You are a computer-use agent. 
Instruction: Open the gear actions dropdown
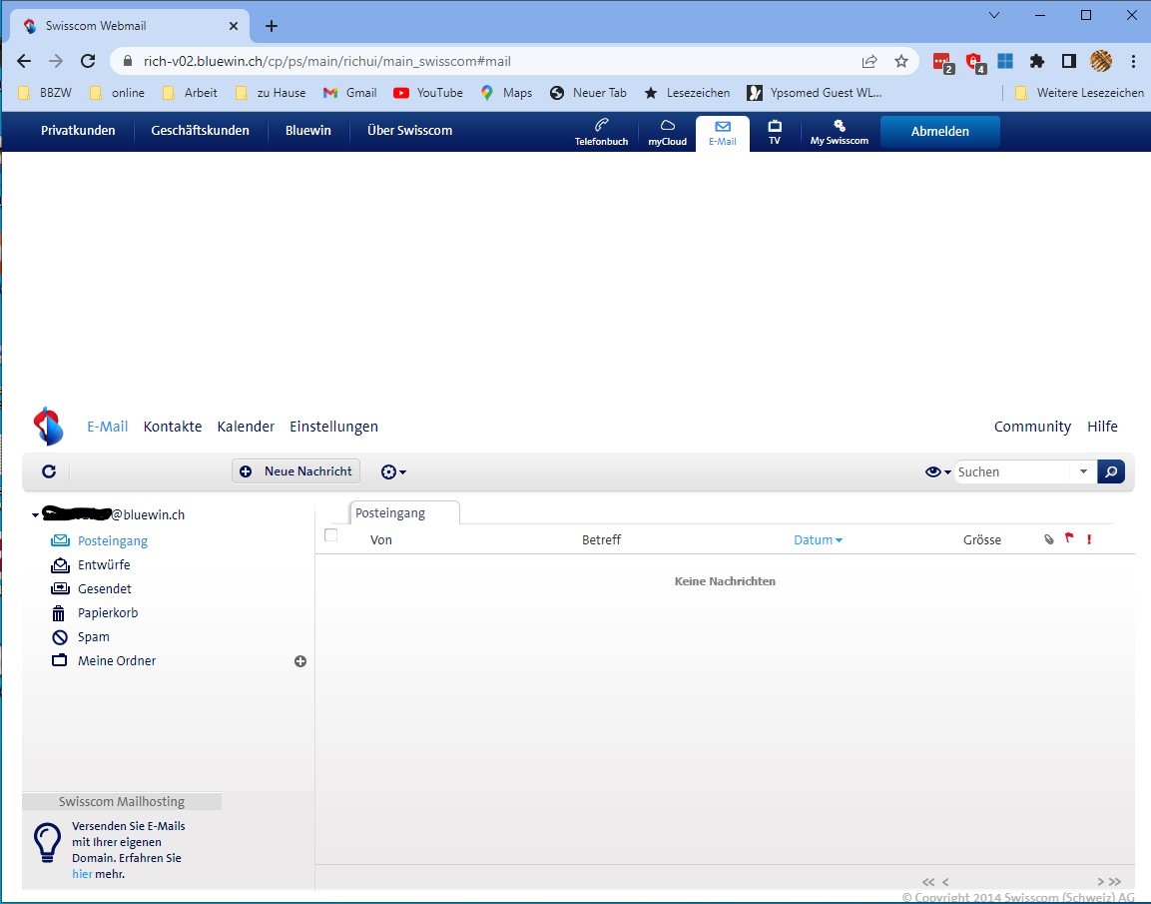393,471
